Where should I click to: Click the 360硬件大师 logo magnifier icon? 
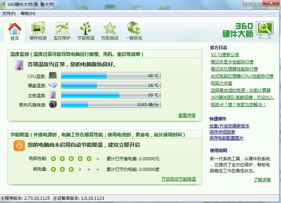pyautogui.click(x=265, y=30)
